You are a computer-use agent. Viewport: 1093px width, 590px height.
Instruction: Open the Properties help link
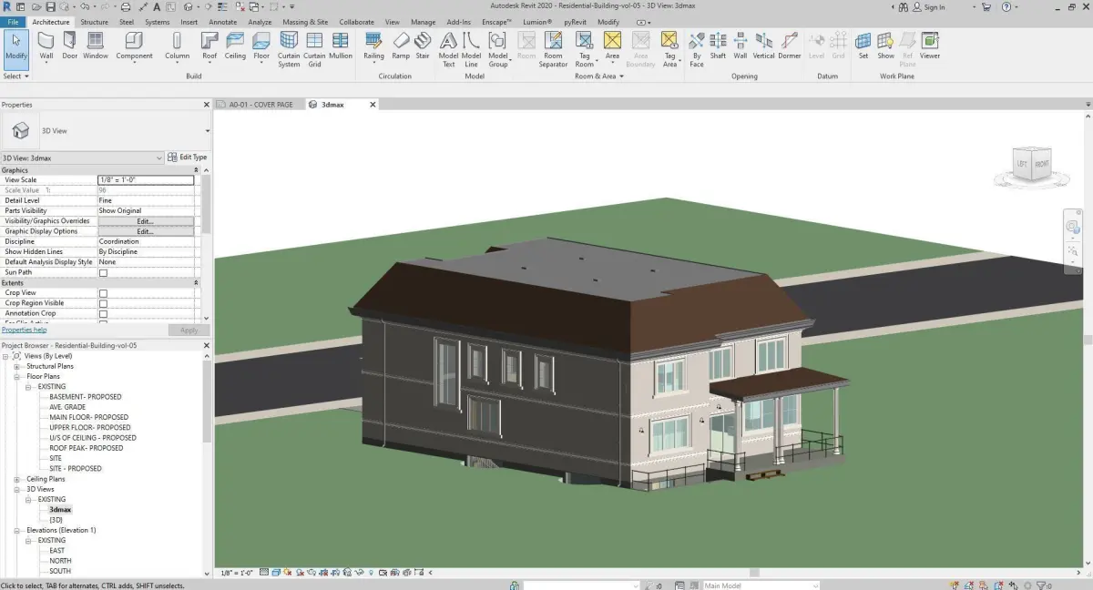[x=24, y=330]
